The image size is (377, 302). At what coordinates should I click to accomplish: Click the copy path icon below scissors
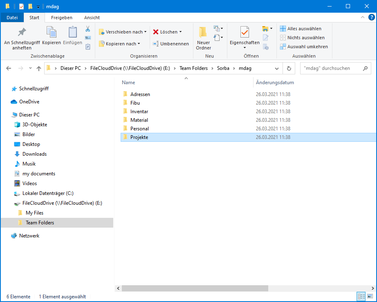[88, 38]
